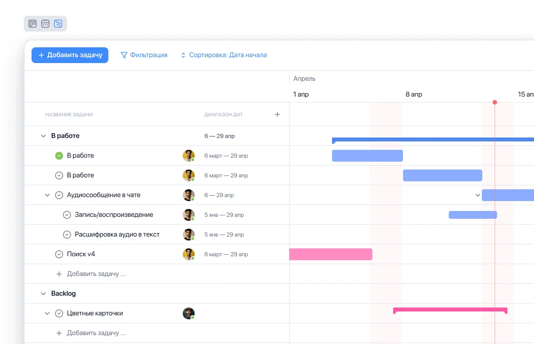Screen dimensions: 534x344
Task: Switch to the calendar view icon
Action: (45, 24)
